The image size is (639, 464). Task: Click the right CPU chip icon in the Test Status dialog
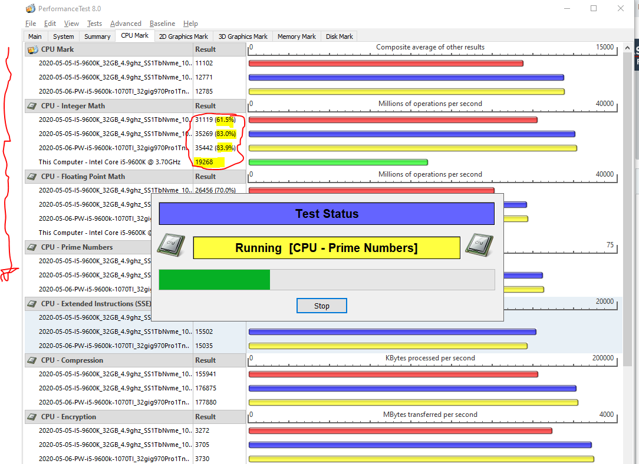pos(479,245)
